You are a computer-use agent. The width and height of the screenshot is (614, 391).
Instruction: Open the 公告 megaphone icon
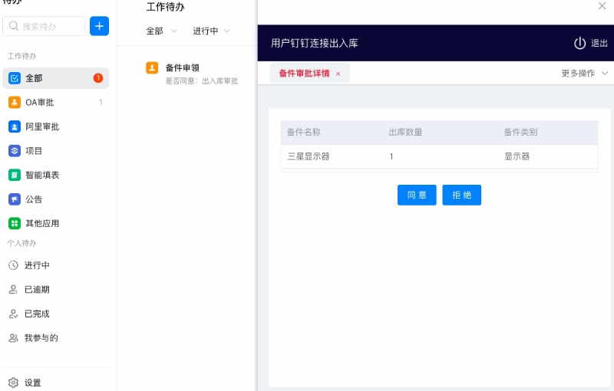click(x=15, y=199)
